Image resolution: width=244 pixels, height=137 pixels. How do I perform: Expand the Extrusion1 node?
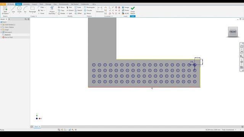click(x=1, y=32)
